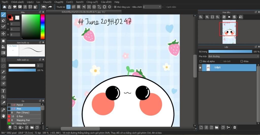Select the Hand pan tool
260x135 pixels.
pyautogui.click(x=3, y=116)
